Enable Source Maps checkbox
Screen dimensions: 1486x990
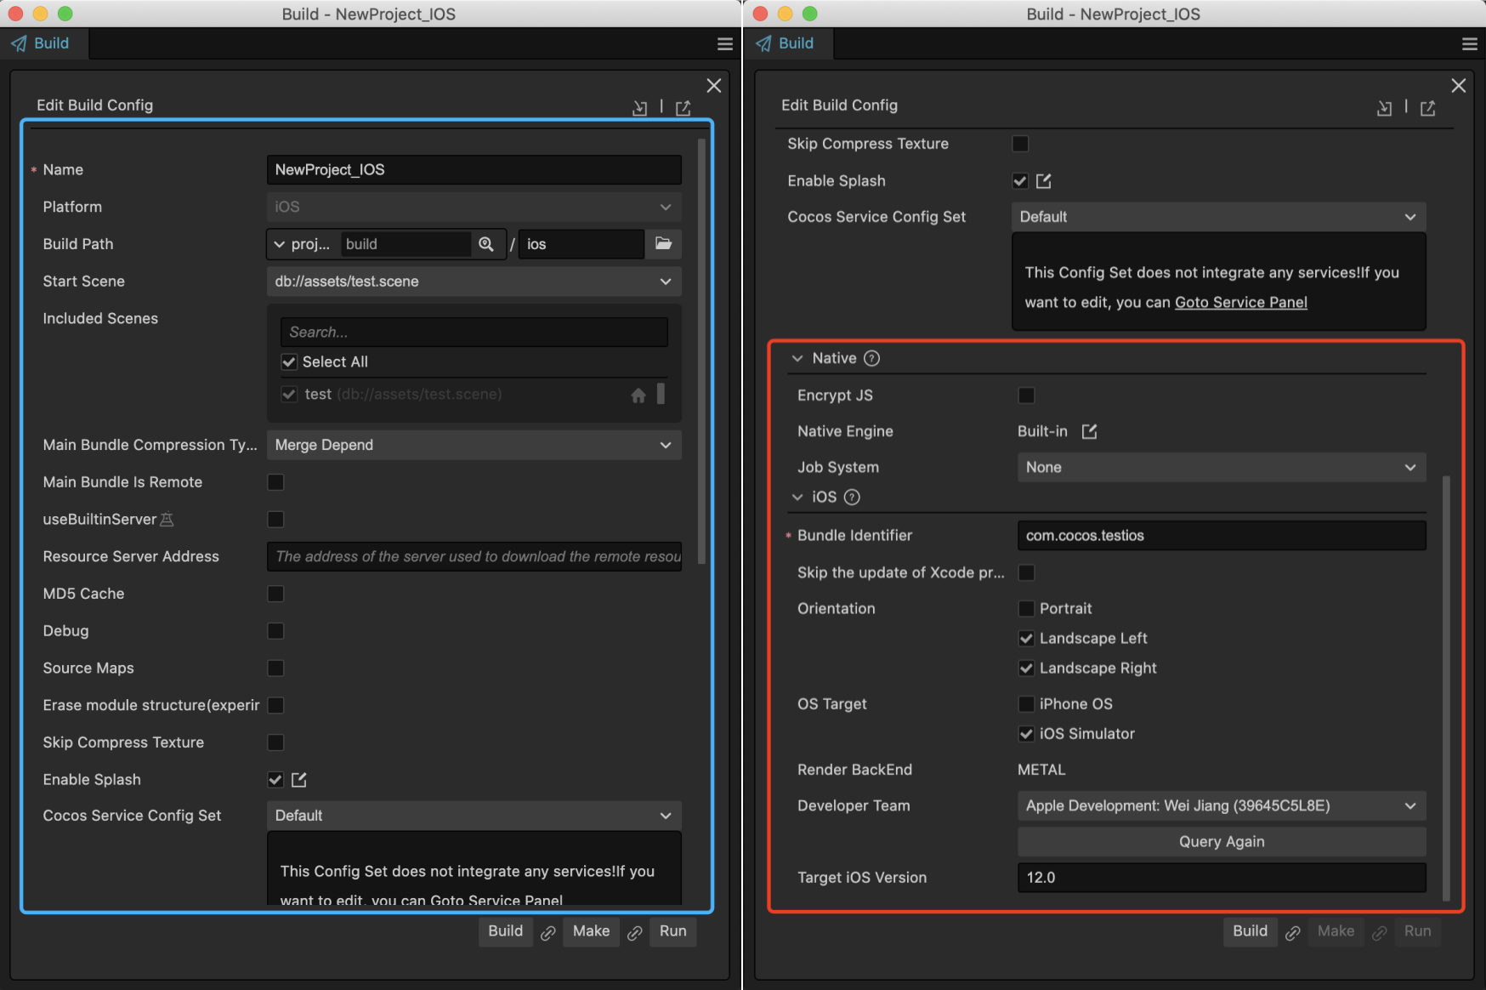[x=275, y=668]
